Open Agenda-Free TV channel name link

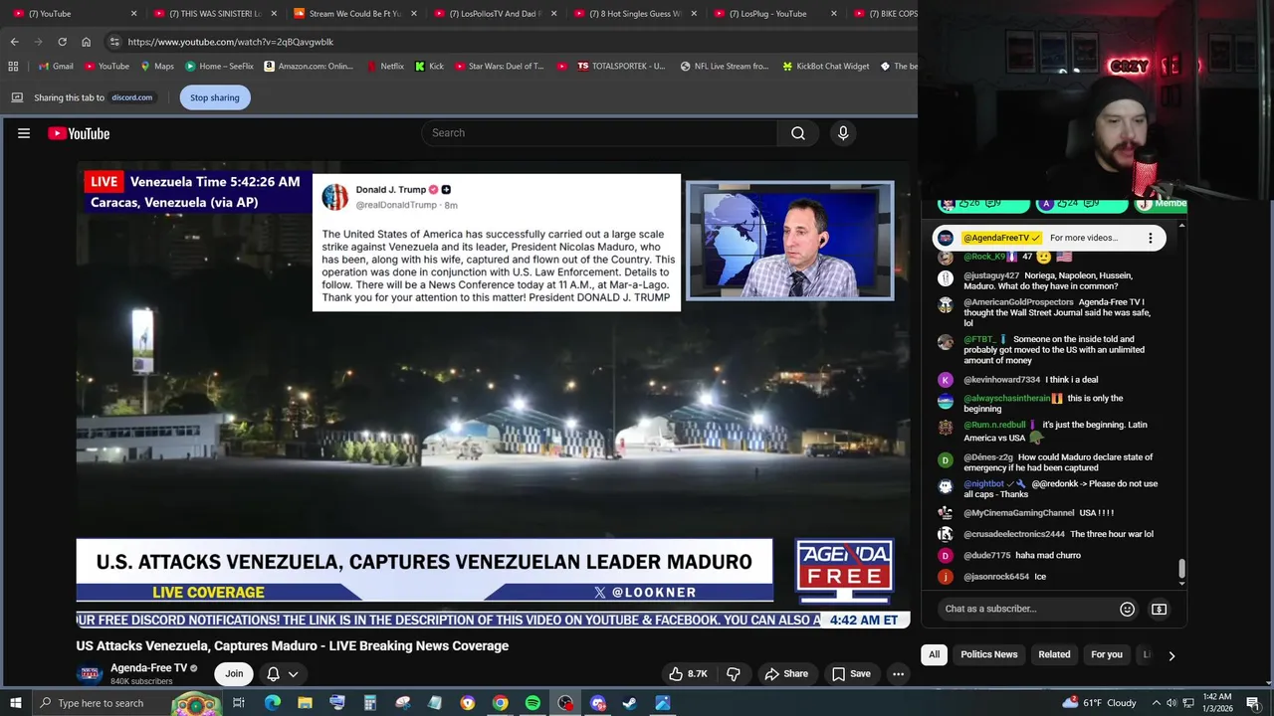point(148,668)
